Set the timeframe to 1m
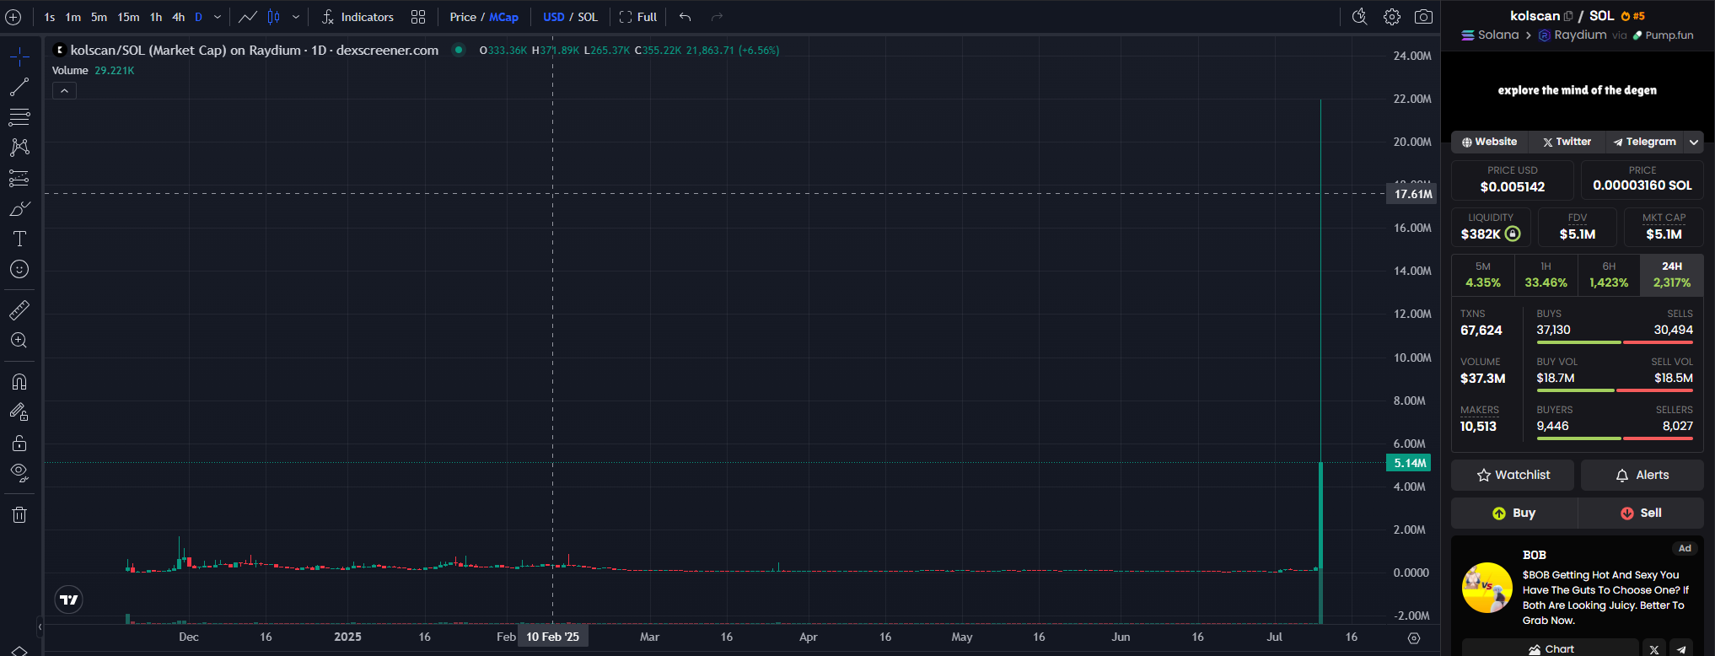Image resolution: width=1715 pixels, height=656 pixels. click(73, 17)
